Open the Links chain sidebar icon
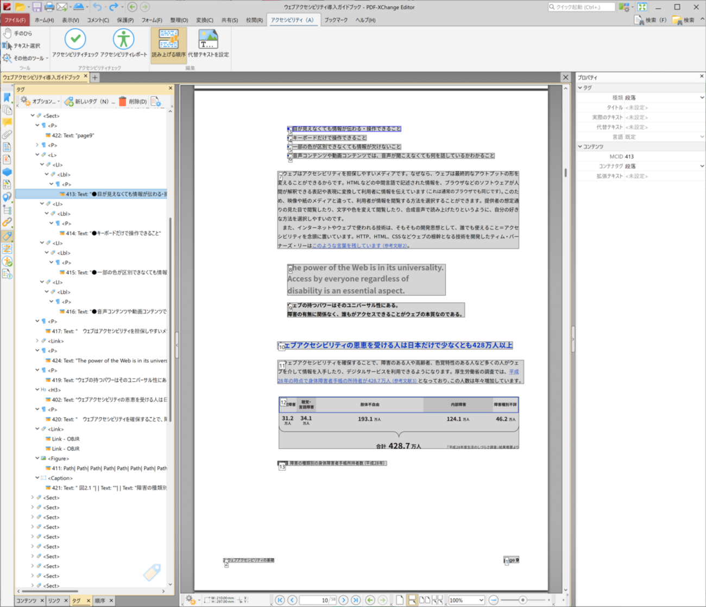The height and width of the screenshot is (607, 706). (7, 222)
